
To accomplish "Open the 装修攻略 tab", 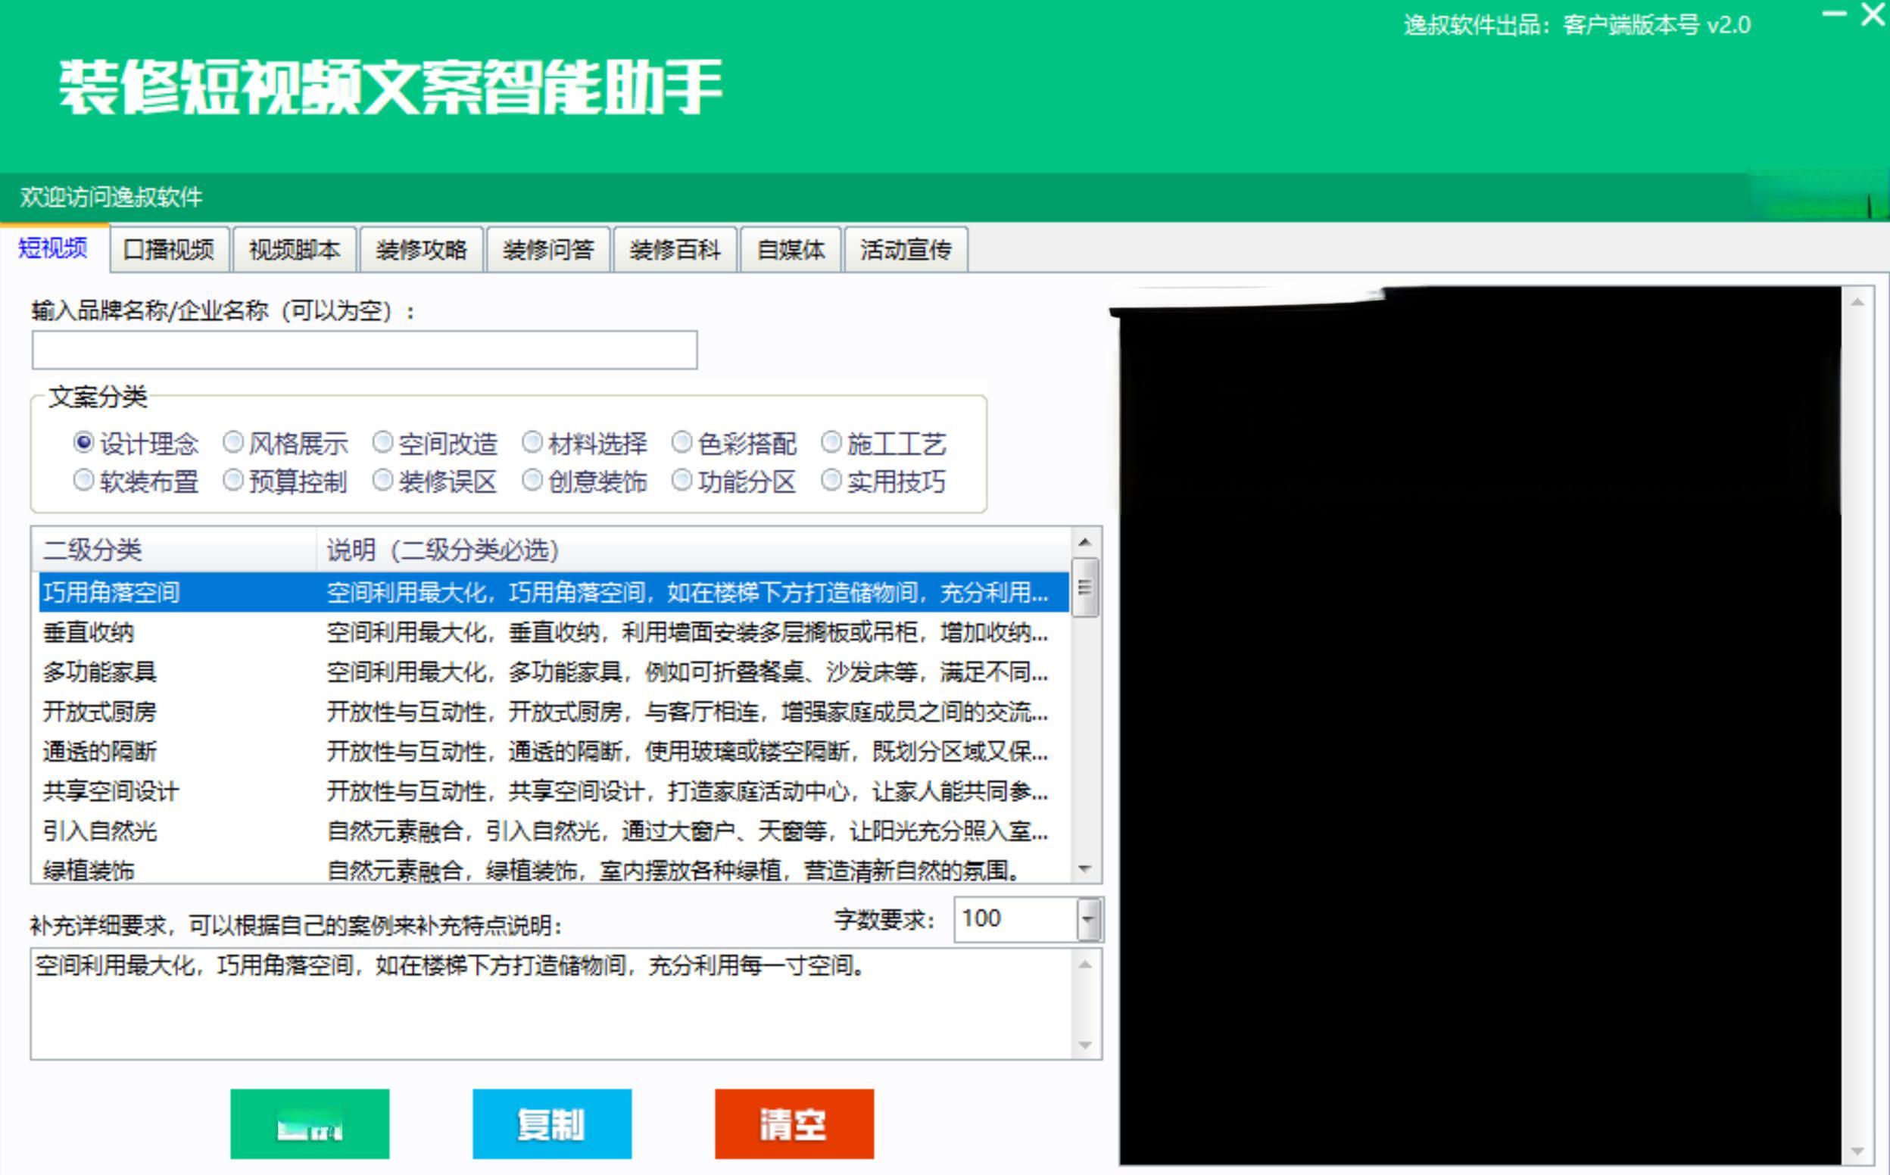I will point(421,249).
